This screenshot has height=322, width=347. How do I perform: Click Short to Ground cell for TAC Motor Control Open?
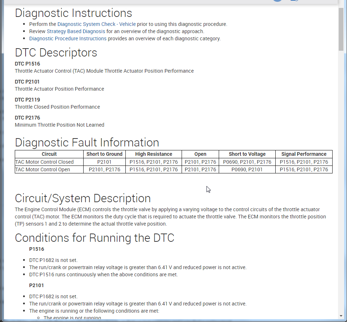click(x=104, y=169)
